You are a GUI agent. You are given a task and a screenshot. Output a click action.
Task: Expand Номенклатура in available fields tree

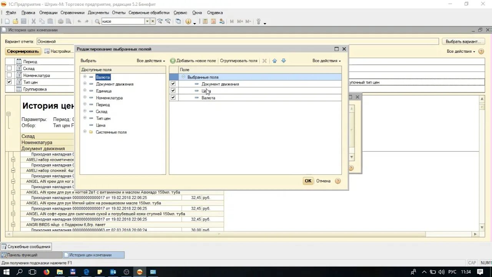(85, 98)
